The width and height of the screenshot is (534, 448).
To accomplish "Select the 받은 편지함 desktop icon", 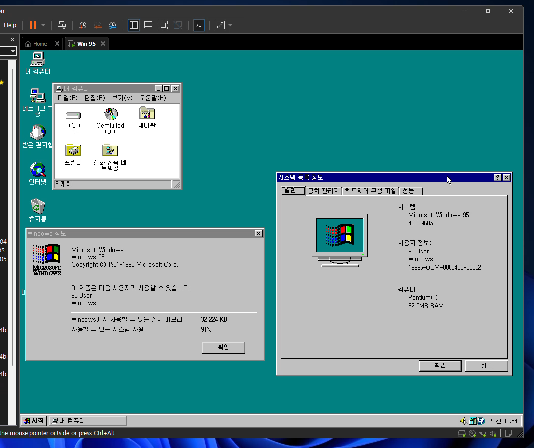I will 37,137.
